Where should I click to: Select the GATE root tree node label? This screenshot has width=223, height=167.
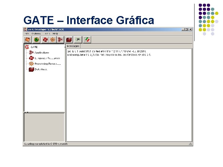34,47
